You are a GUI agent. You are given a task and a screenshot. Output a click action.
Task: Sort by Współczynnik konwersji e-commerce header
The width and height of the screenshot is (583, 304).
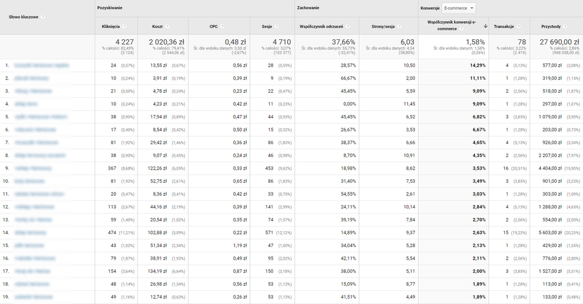pyautogui.click(x=451, y=25)
